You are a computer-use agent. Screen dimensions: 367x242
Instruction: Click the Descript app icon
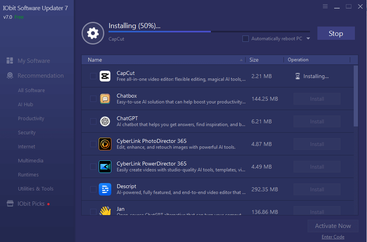[105, 189]
